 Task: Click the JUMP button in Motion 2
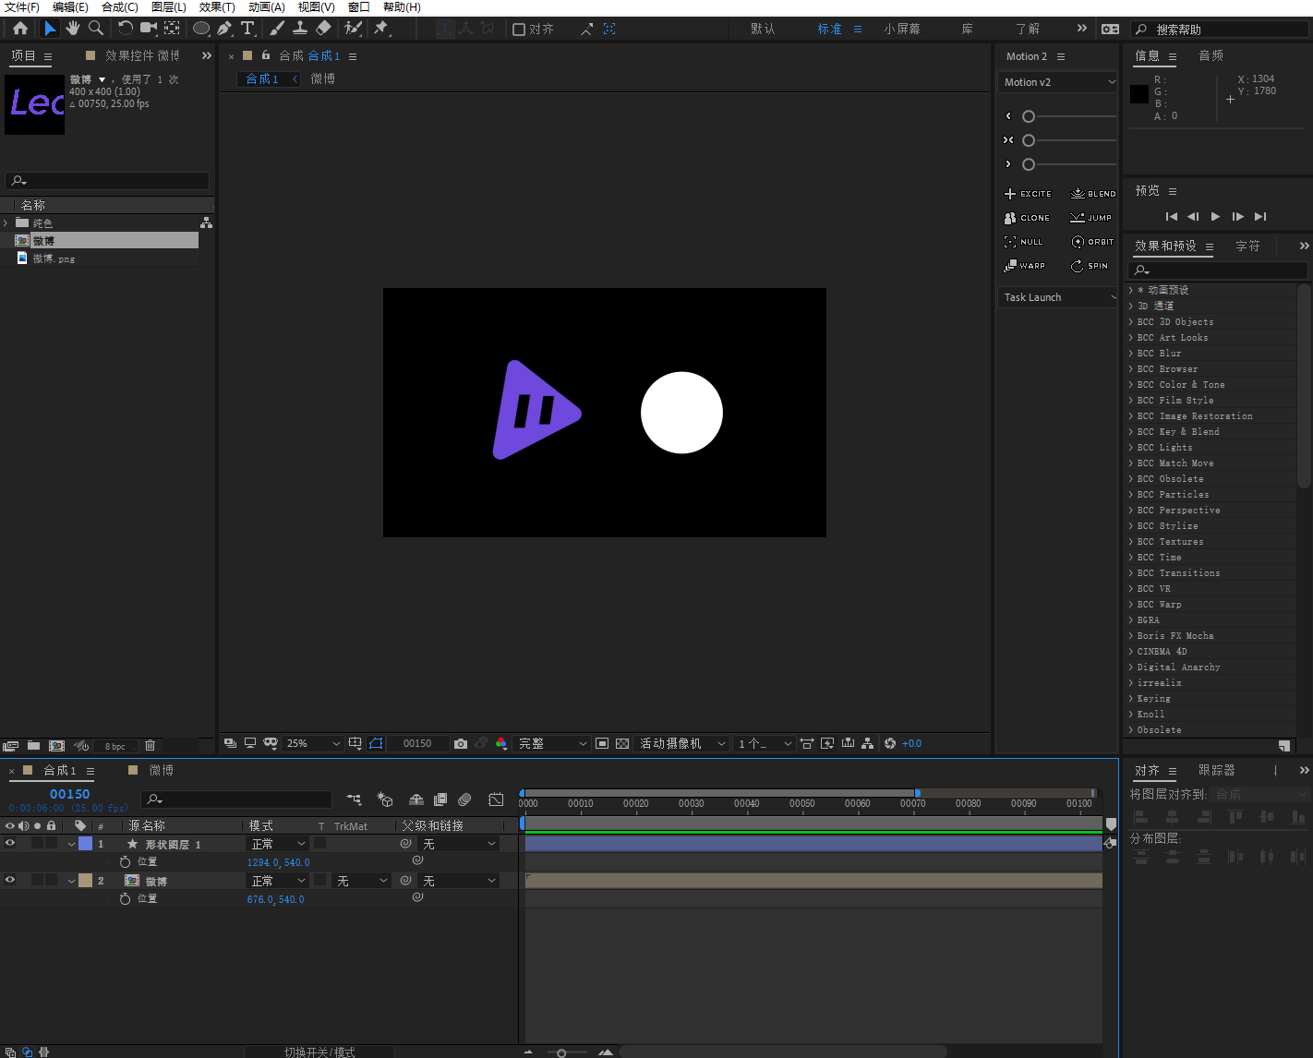(x=1090, y=218)
